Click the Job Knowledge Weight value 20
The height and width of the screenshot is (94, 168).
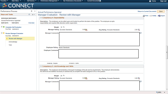[61, 76]
